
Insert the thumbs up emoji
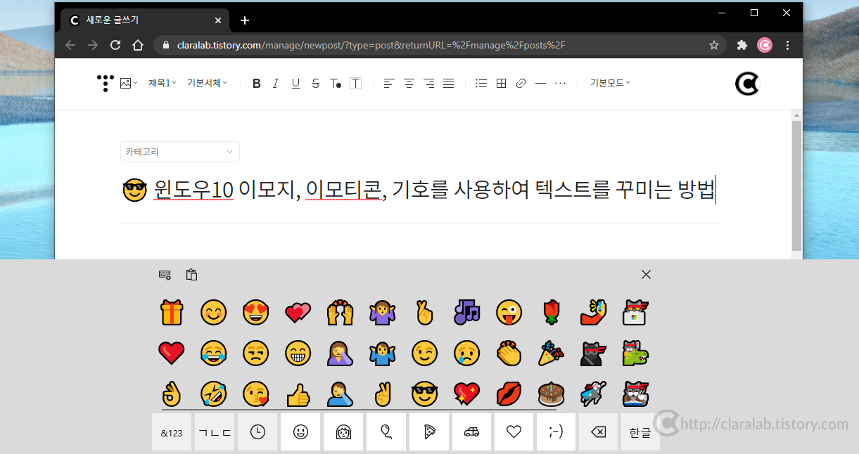coord(298,394)
